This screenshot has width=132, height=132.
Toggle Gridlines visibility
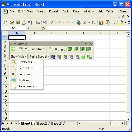[x=27, y=80]
